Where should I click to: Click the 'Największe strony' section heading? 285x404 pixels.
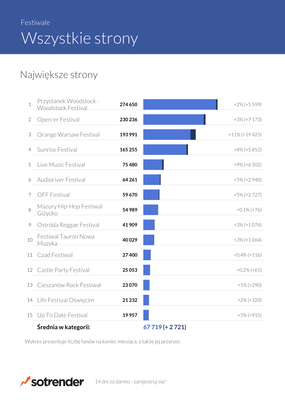59,74
